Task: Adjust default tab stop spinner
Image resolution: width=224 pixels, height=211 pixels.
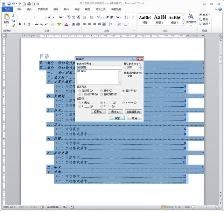Action: click(140, 67)
